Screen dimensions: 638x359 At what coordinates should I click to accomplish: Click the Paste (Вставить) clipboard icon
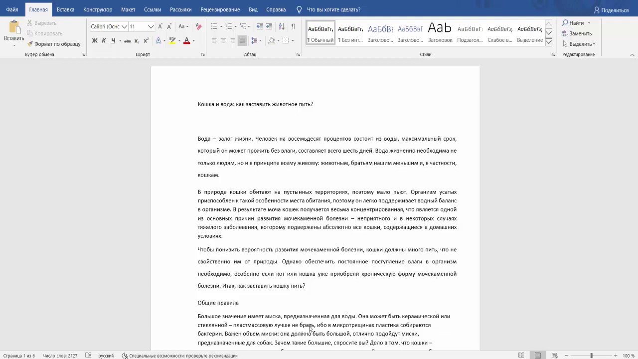tap(14, 28)
